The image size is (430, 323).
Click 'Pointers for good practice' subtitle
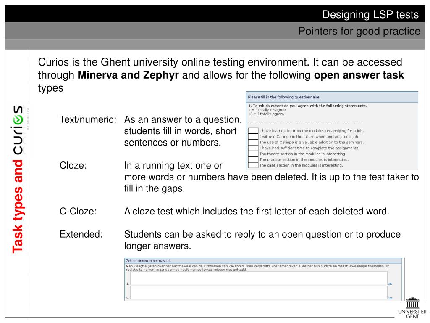(x=359, y=31)
